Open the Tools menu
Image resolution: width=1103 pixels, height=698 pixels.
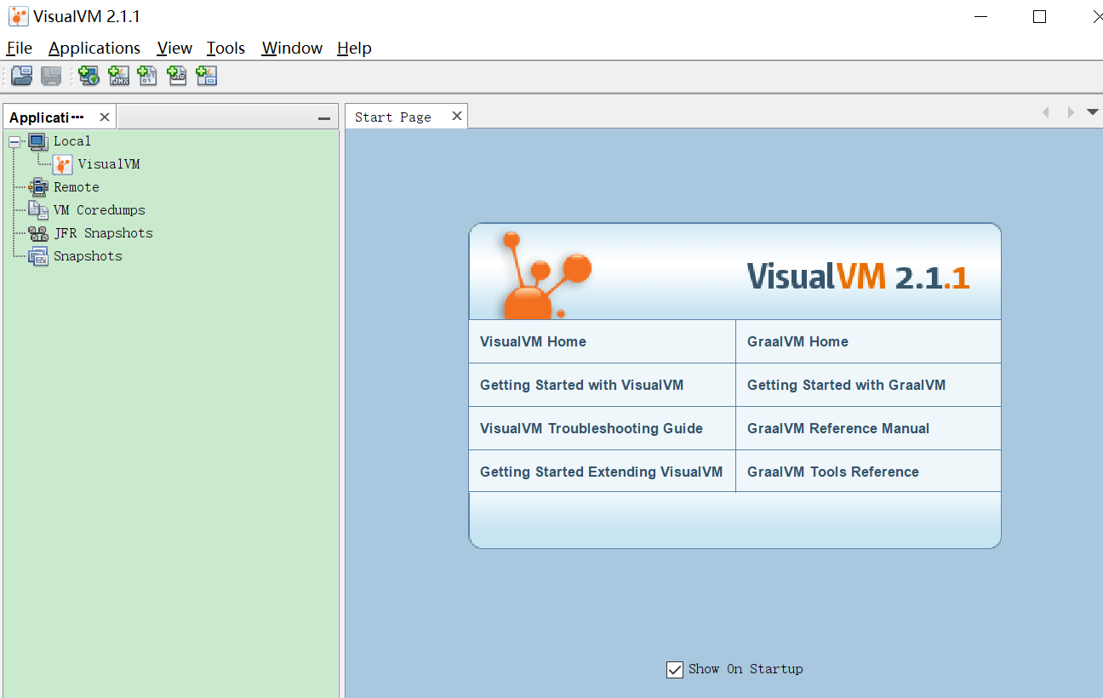[226, 48]
